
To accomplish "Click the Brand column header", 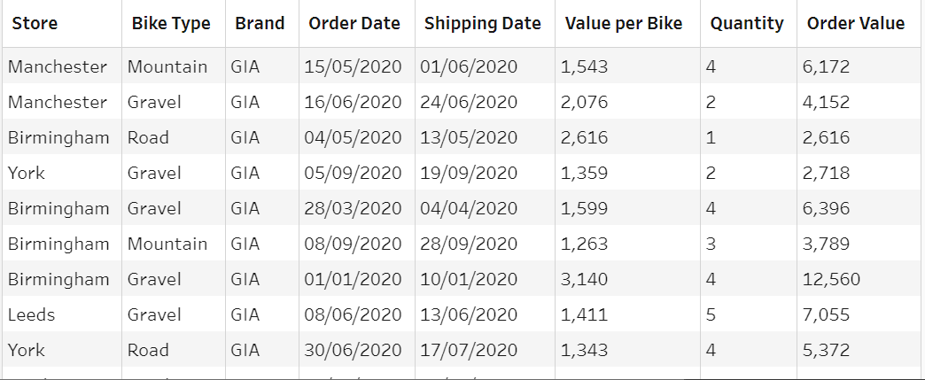I will point(260,24).
